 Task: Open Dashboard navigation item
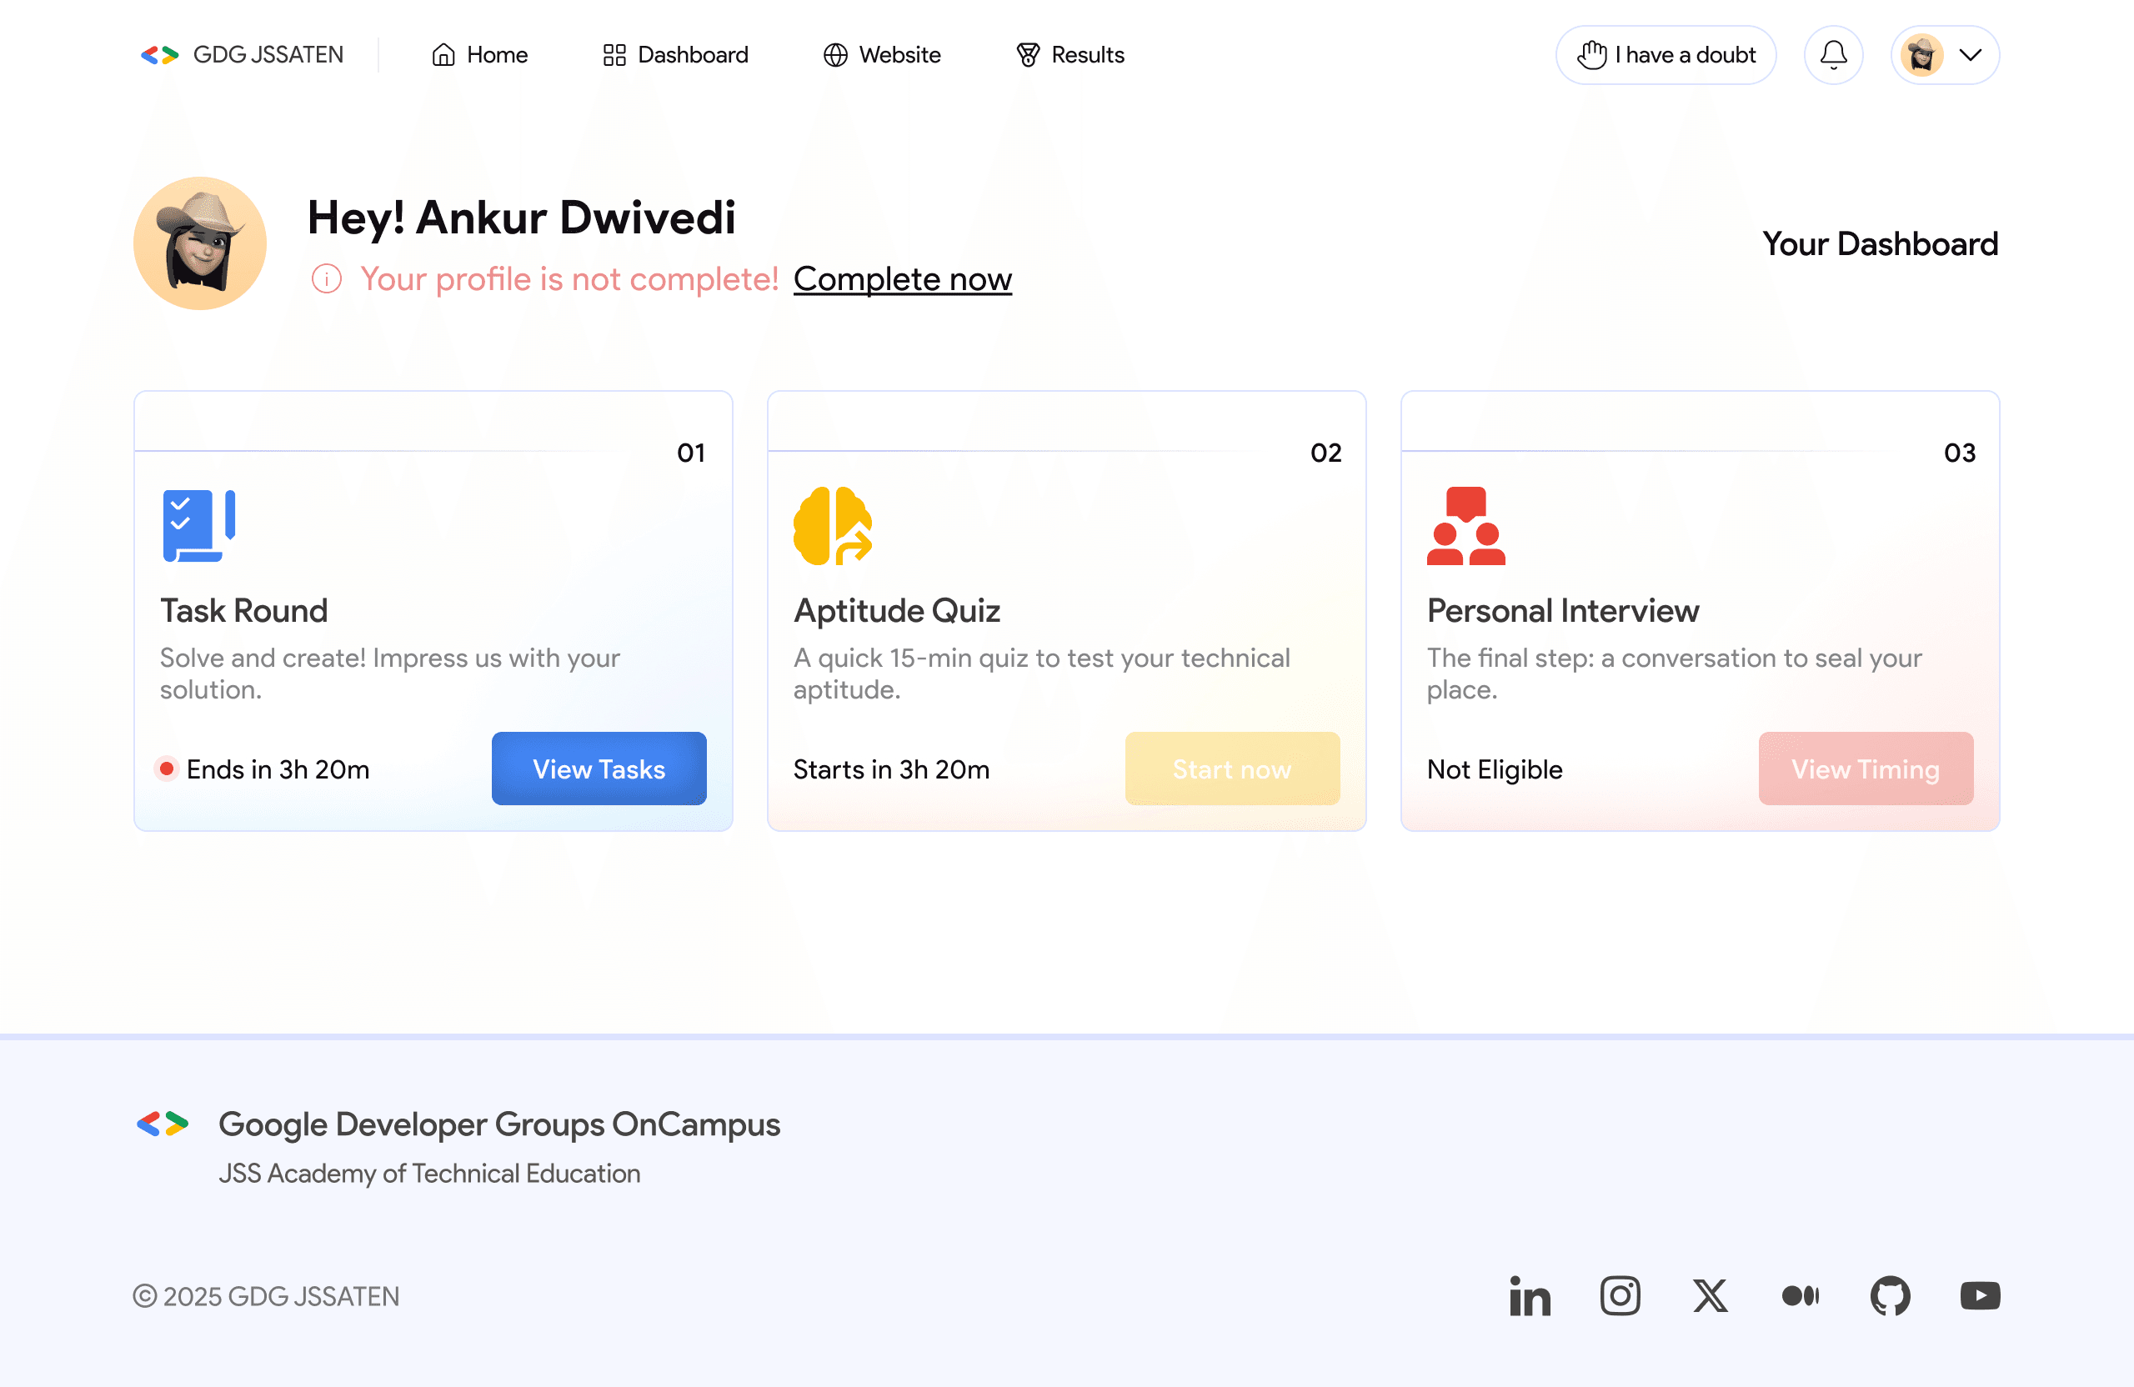[675, 55]
